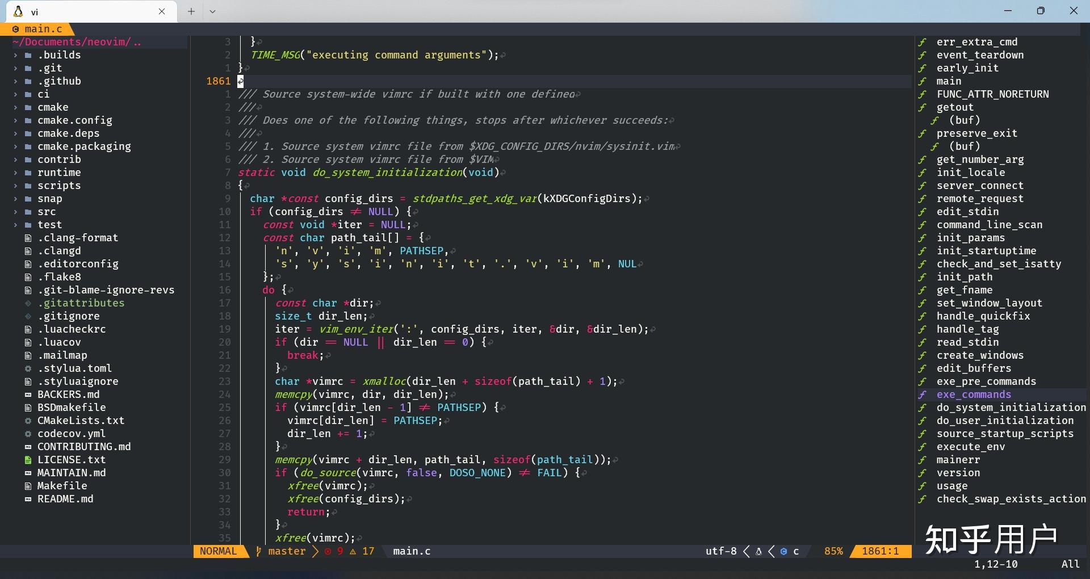1090x579 pixels.
Task: Select do_user_initialization in the symbols panel
Action: [1004, 421]
